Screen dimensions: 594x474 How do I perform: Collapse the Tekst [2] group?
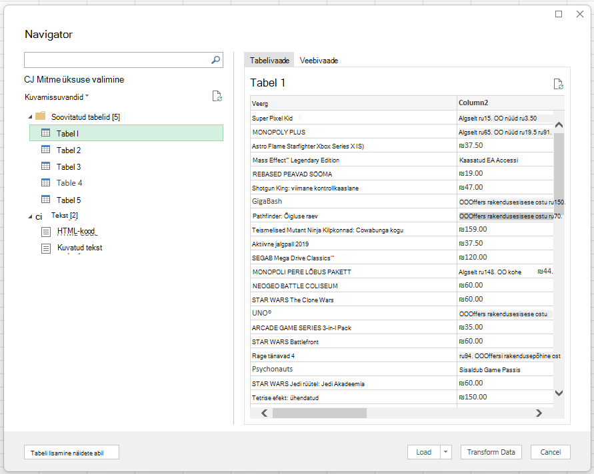tap(30, 217)
